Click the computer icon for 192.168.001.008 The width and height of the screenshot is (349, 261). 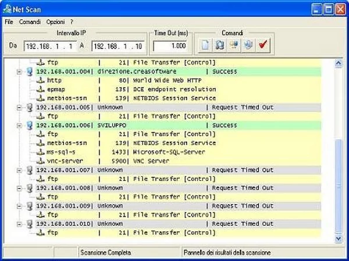[30, 188]
